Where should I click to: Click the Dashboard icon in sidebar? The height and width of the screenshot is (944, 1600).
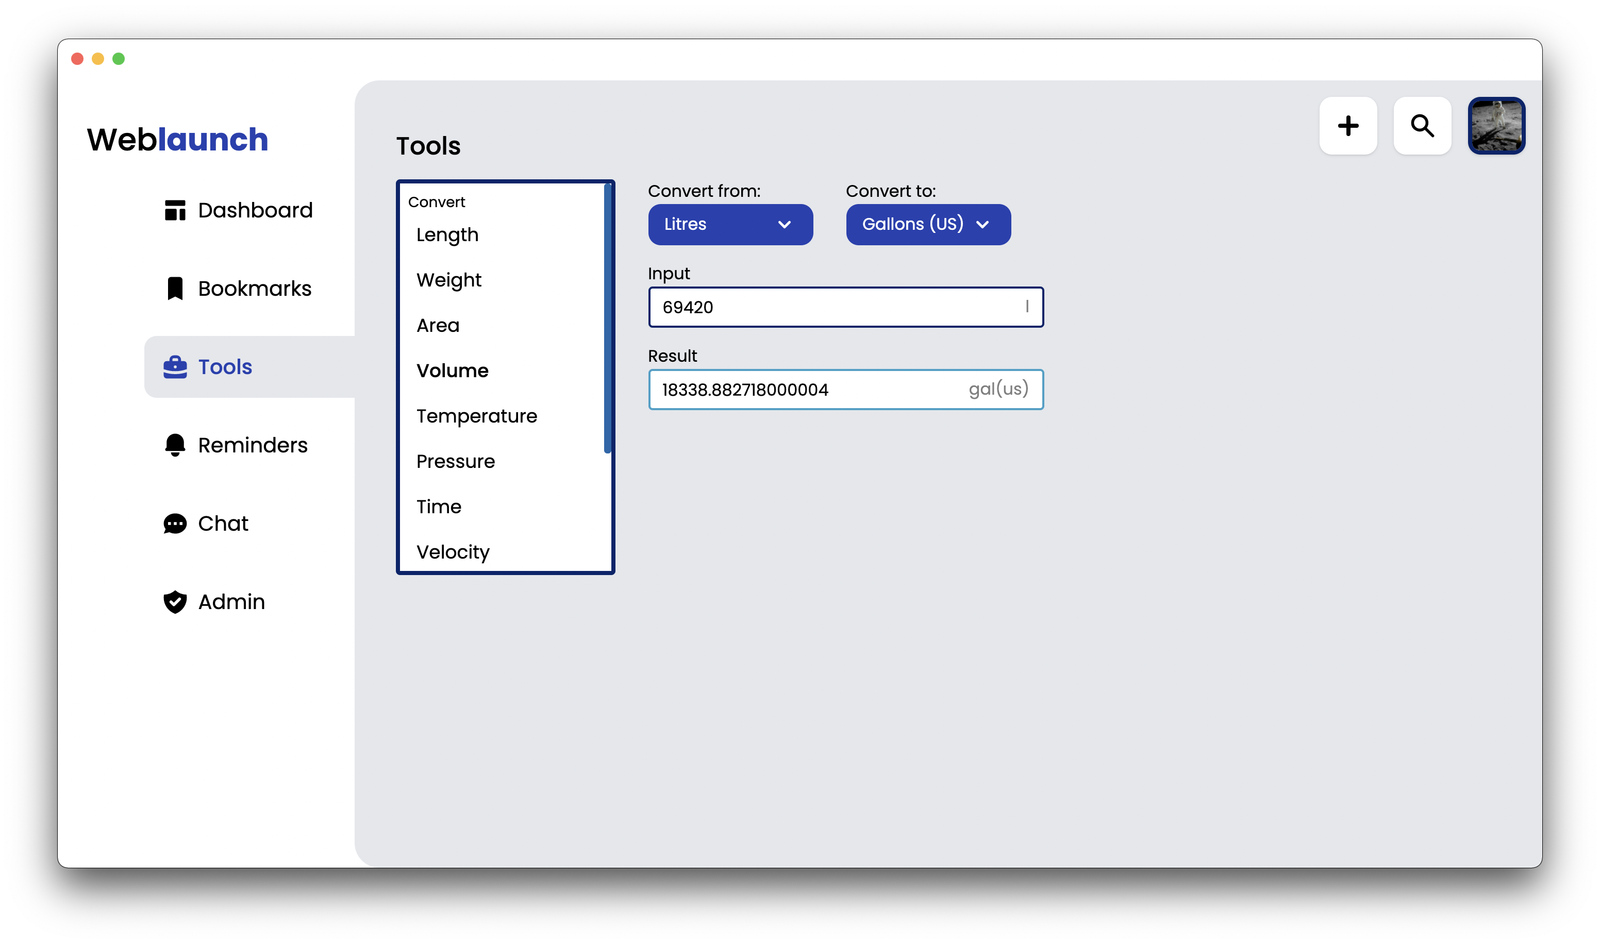tap(175, 210)
